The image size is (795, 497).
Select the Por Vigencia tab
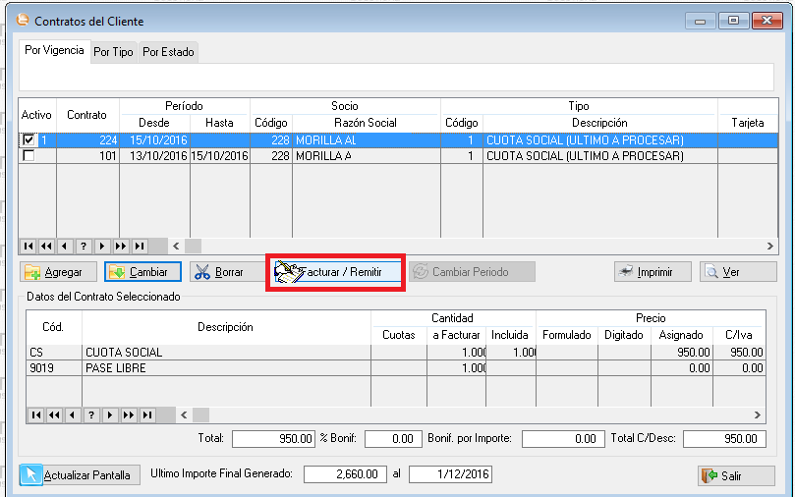click(54, 51)
